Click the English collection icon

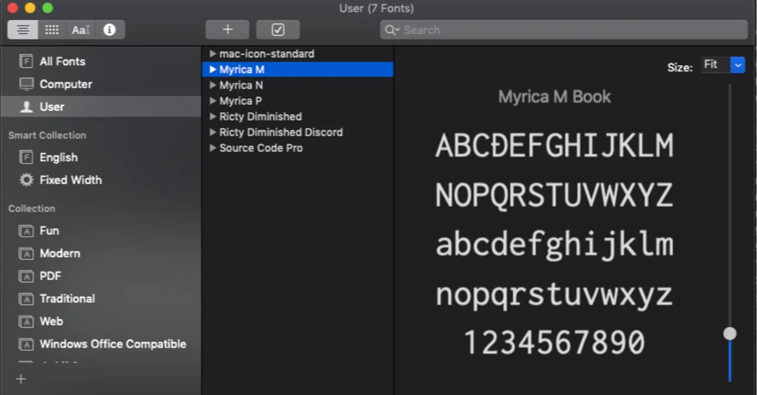(26, 157)
